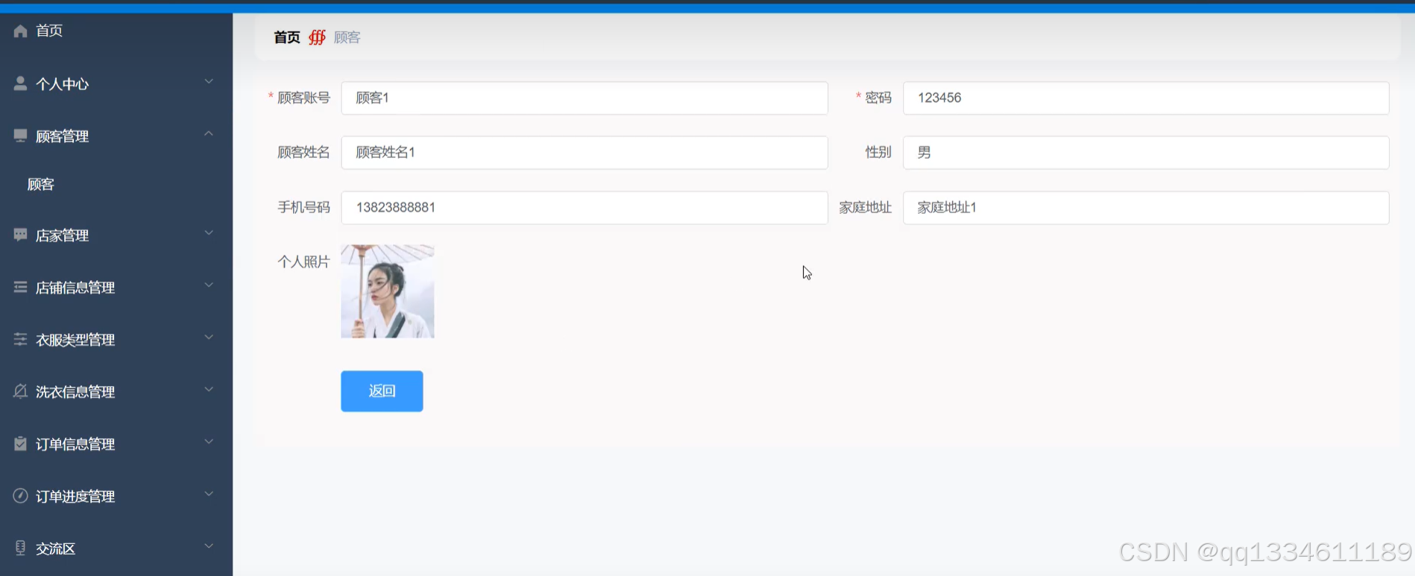The height and width of the screenshot is (576, 1415).
Task: Click the 家庭地址 label
Action: (x=865, y=207)
